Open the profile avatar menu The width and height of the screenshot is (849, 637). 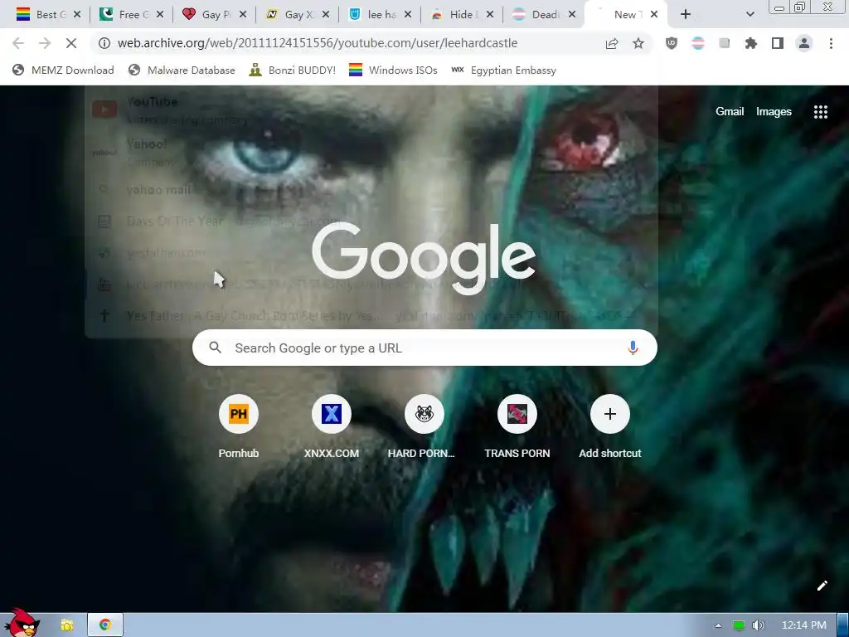(804, 43)
